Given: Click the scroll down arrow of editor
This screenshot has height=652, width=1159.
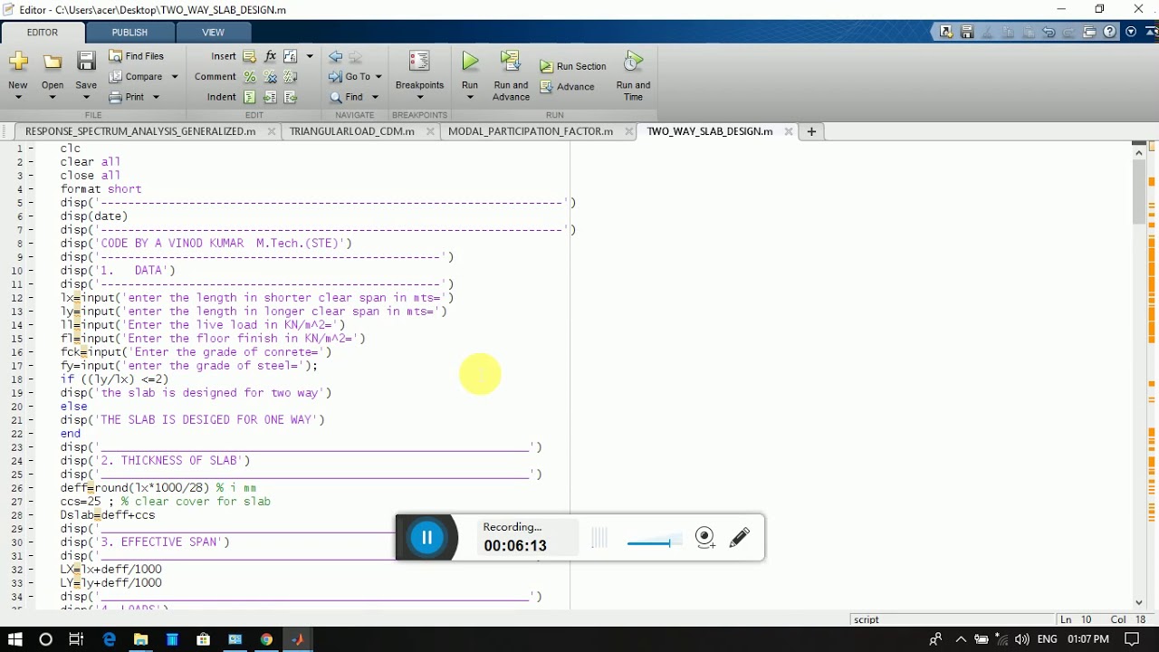Looking at the screenshot, I should pyautogui.click(x=1139, y=602).
